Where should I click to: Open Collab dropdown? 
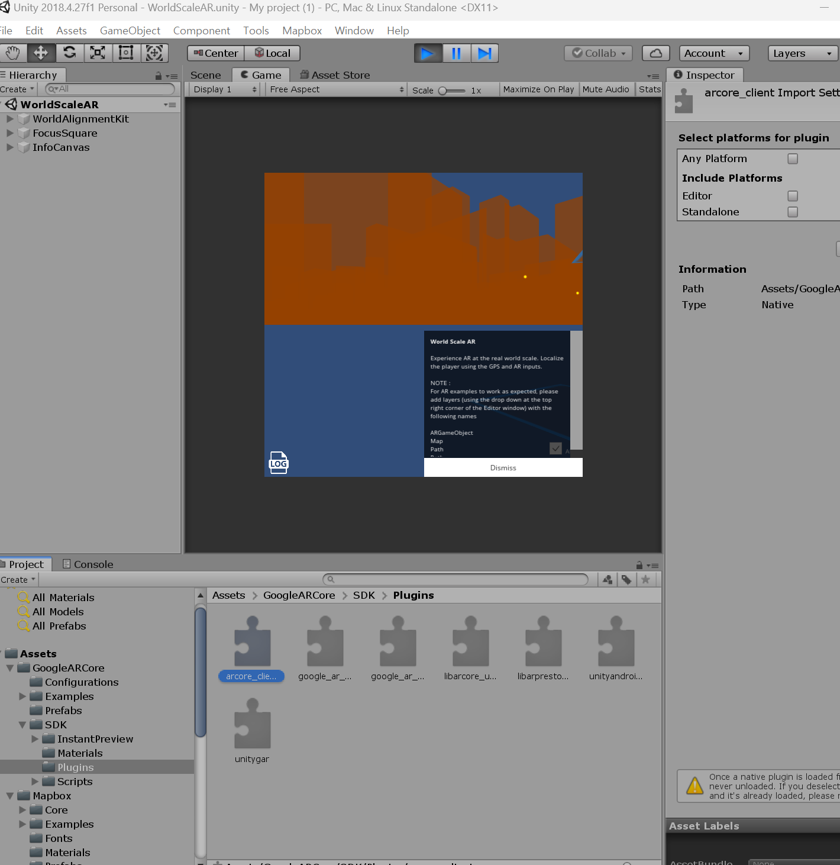point(599,53)
